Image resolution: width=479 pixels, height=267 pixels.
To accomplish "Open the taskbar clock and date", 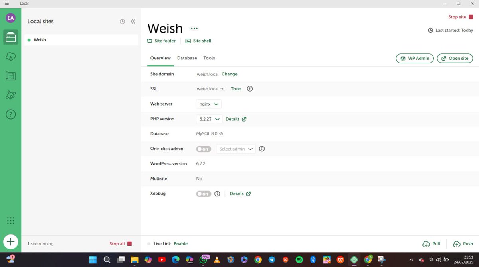I will 463,260.
